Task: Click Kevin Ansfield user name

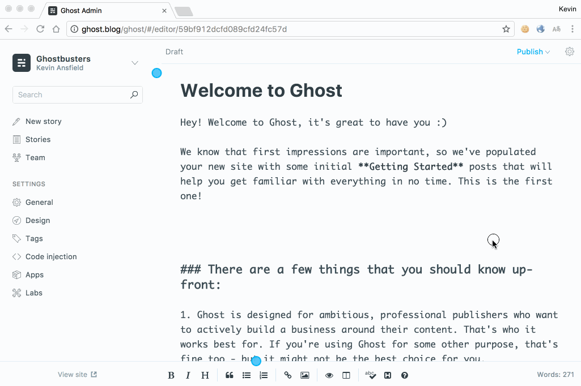Action: (x=60, y=68)
